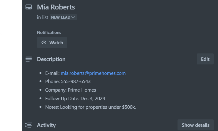The height and width of the screenshot is (131, 218).
Task: Open the NEW LEAD list dropdown
Action: [x=63, y=17]
